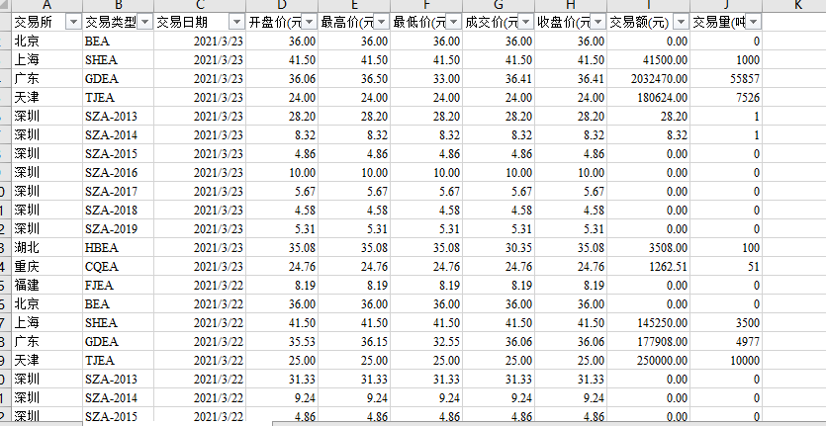Select opening price cell 36.06
Screen dimensions: 826x426
pos(282,78)
